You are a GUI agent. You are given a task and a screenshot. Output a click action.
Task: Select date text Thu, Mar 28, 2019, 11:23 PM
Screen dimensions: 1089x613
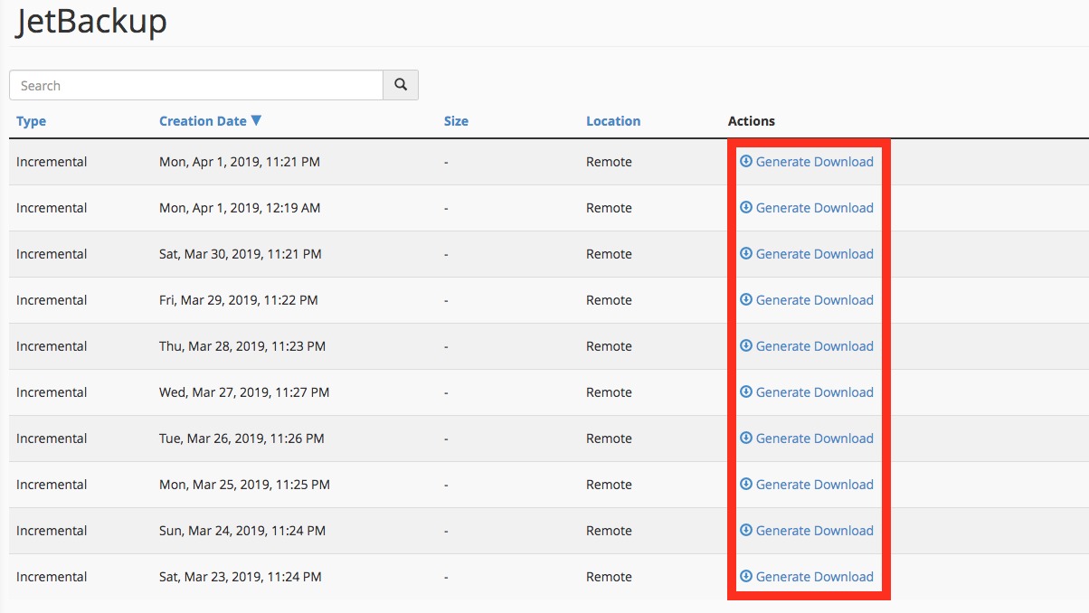pyautogui.click(x=242, y=346)
